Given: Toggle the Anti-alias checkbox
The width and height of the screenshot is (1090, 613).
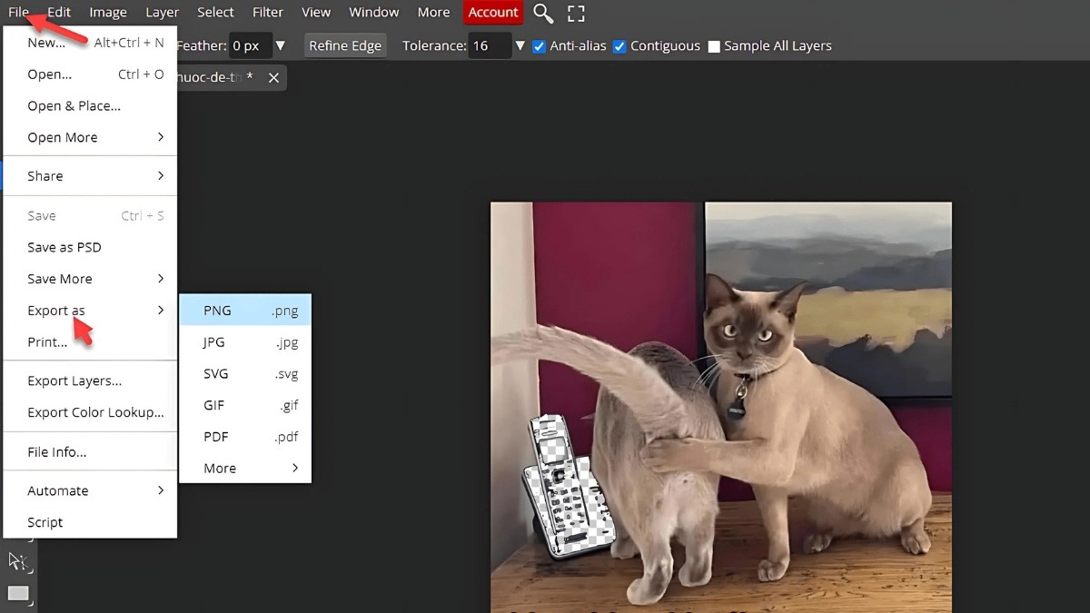Looking at the screenshot, I should tap(540, 46).
